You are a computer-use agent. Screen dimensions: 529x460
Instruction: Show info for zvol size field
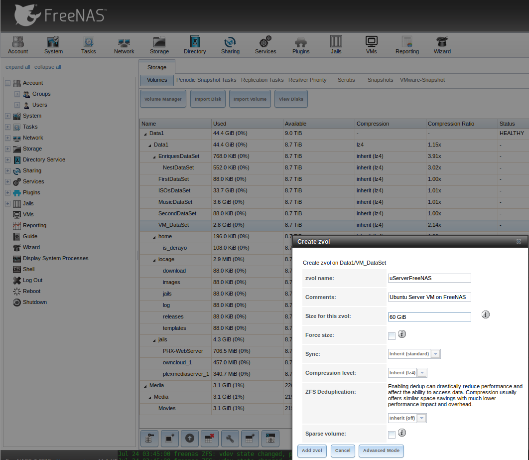click(x=486, y=314)
